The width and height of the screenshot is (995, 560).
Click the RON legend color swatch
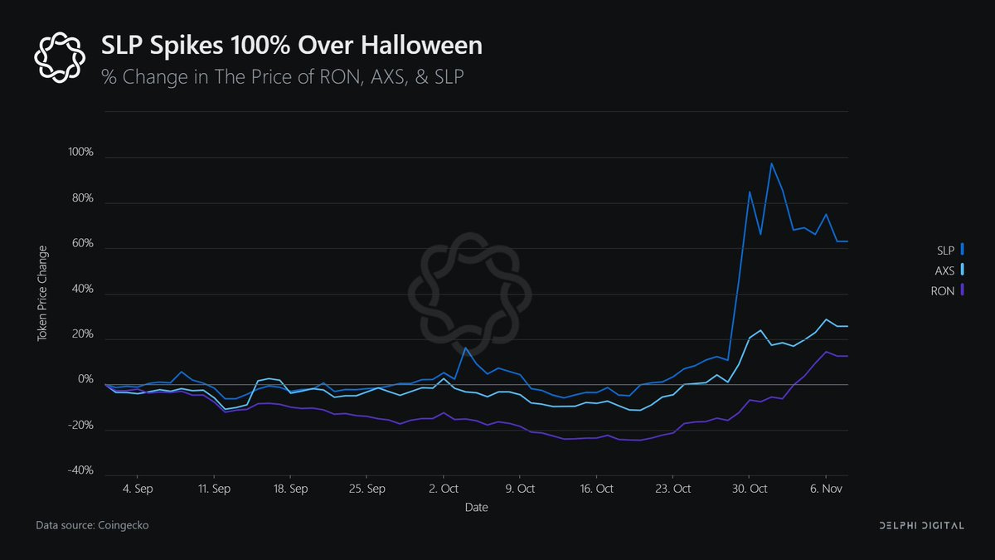(x=963, y=291)
